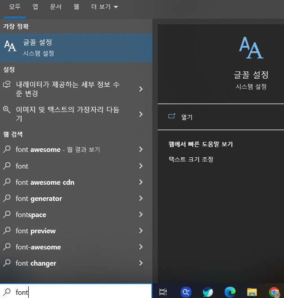Select the 웹 search tab
Screen dimensions: 284x298
(x=76, y=7)
